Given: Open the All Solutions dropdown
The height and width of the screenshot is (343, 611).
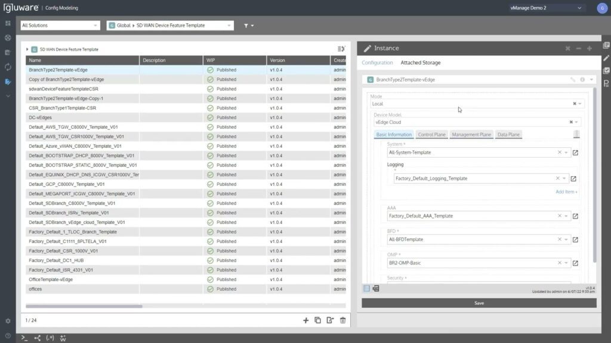Looking at the screenshot, I should [x=60, y=26].
